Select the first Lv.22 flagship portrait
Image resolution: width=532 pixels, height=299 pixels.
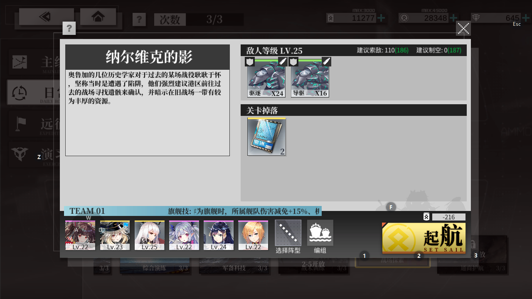pyautogui.click(x=80, y=235)
